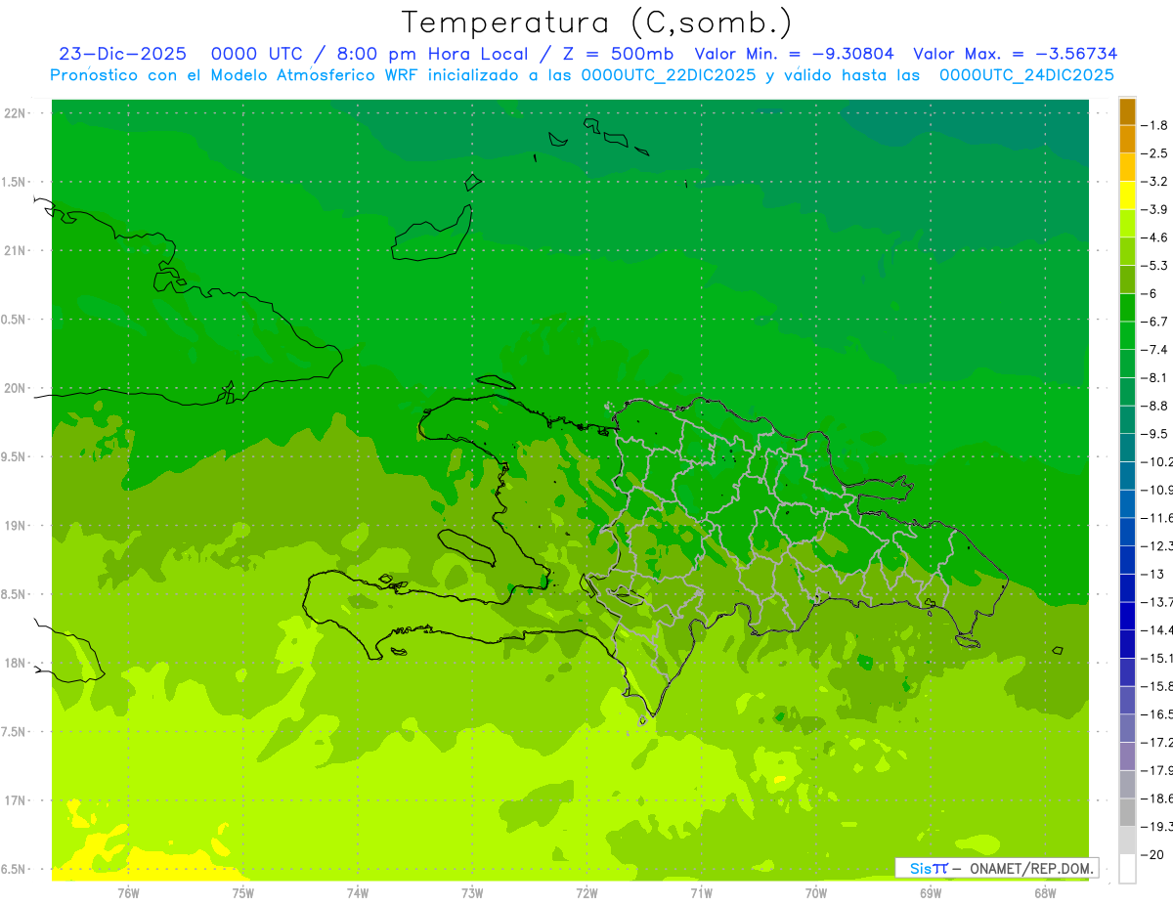The width and height of the screenshot is (1173, 906).
Task: Click the '8:00 pm Hora Local' text
Action: 431,55
